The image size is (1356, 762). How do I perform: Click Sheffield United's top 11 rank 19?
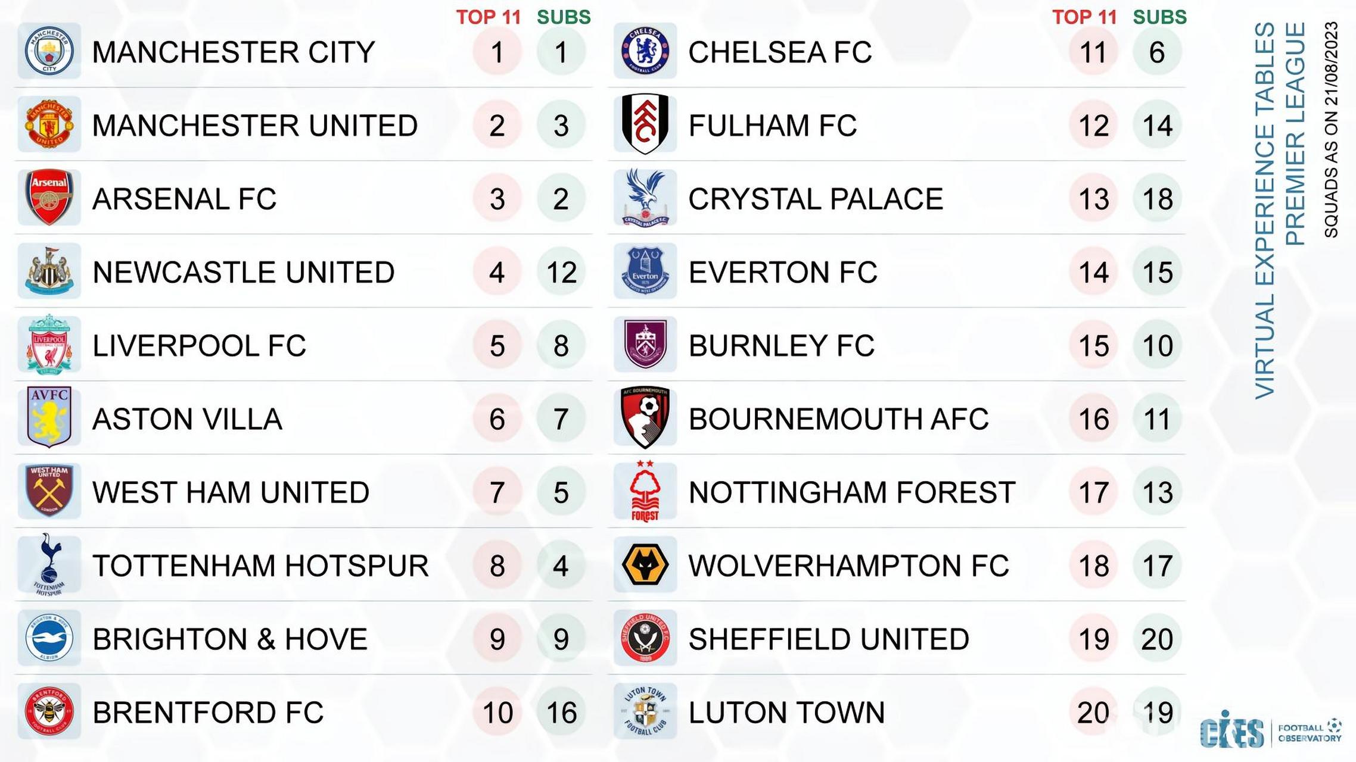pyautogui.click(x=1093, y=639)
